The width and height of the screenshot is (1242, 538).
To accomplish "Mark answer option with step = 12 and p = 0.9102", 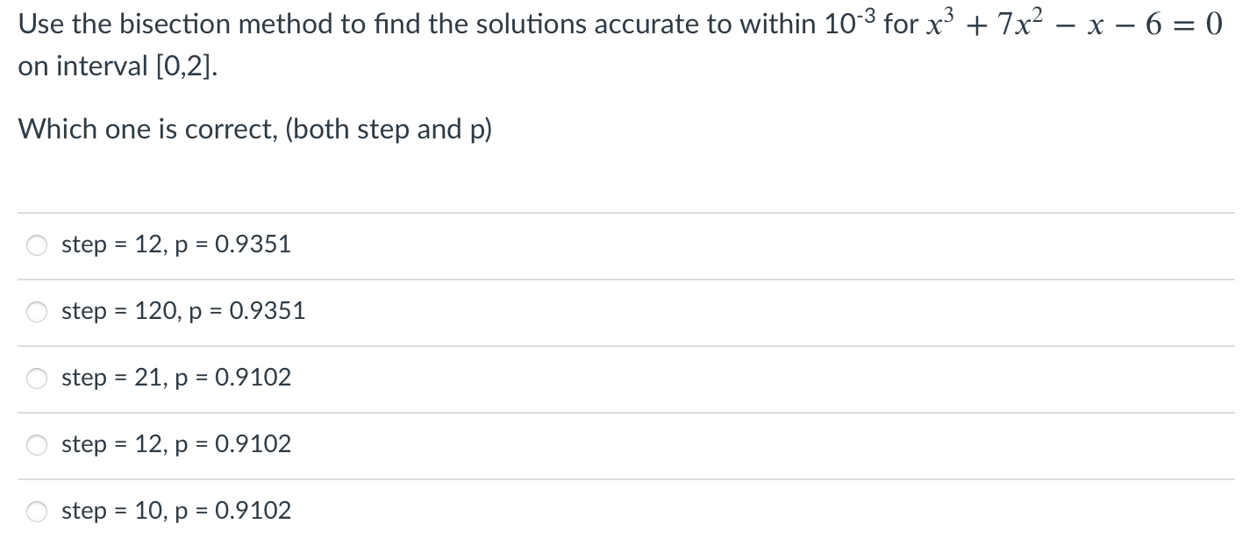I will click(36, 445).
